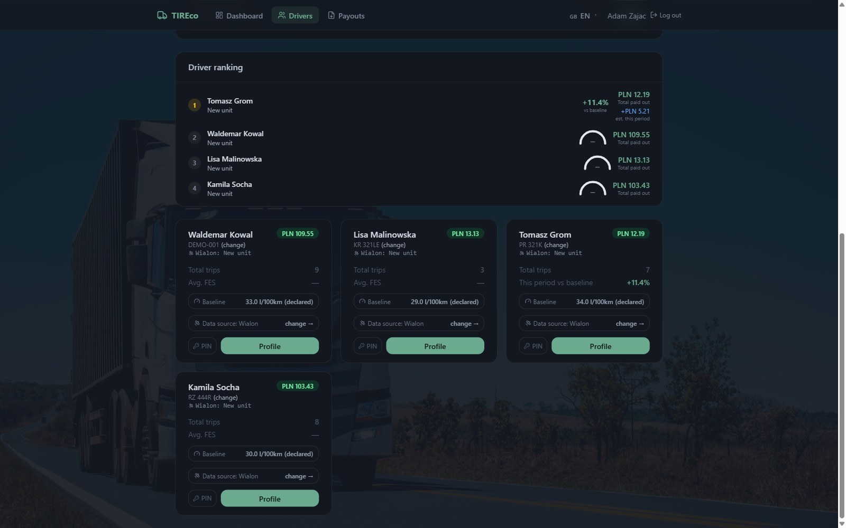This screenshot has height=528, width=846.
Task: Click Baseline 34.0 l/100km field for Tomasz Grom
Action: pos(584,302)
